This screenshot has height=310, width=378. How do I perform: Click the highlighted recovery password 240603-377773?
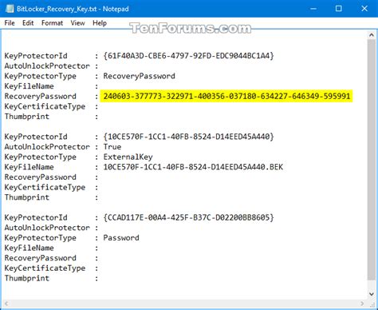tap(226, 96)
